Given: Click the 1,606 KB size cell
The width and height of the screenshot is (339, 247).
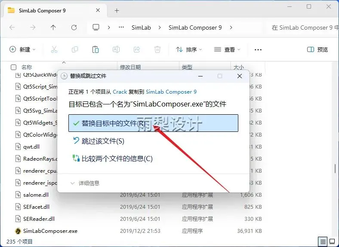Looking at the screenshot, I should click(x=251, y=195).
